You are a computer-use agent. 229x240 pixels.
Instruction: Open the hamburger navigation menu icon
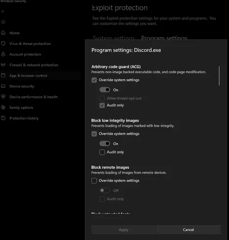tap(3, 22)
